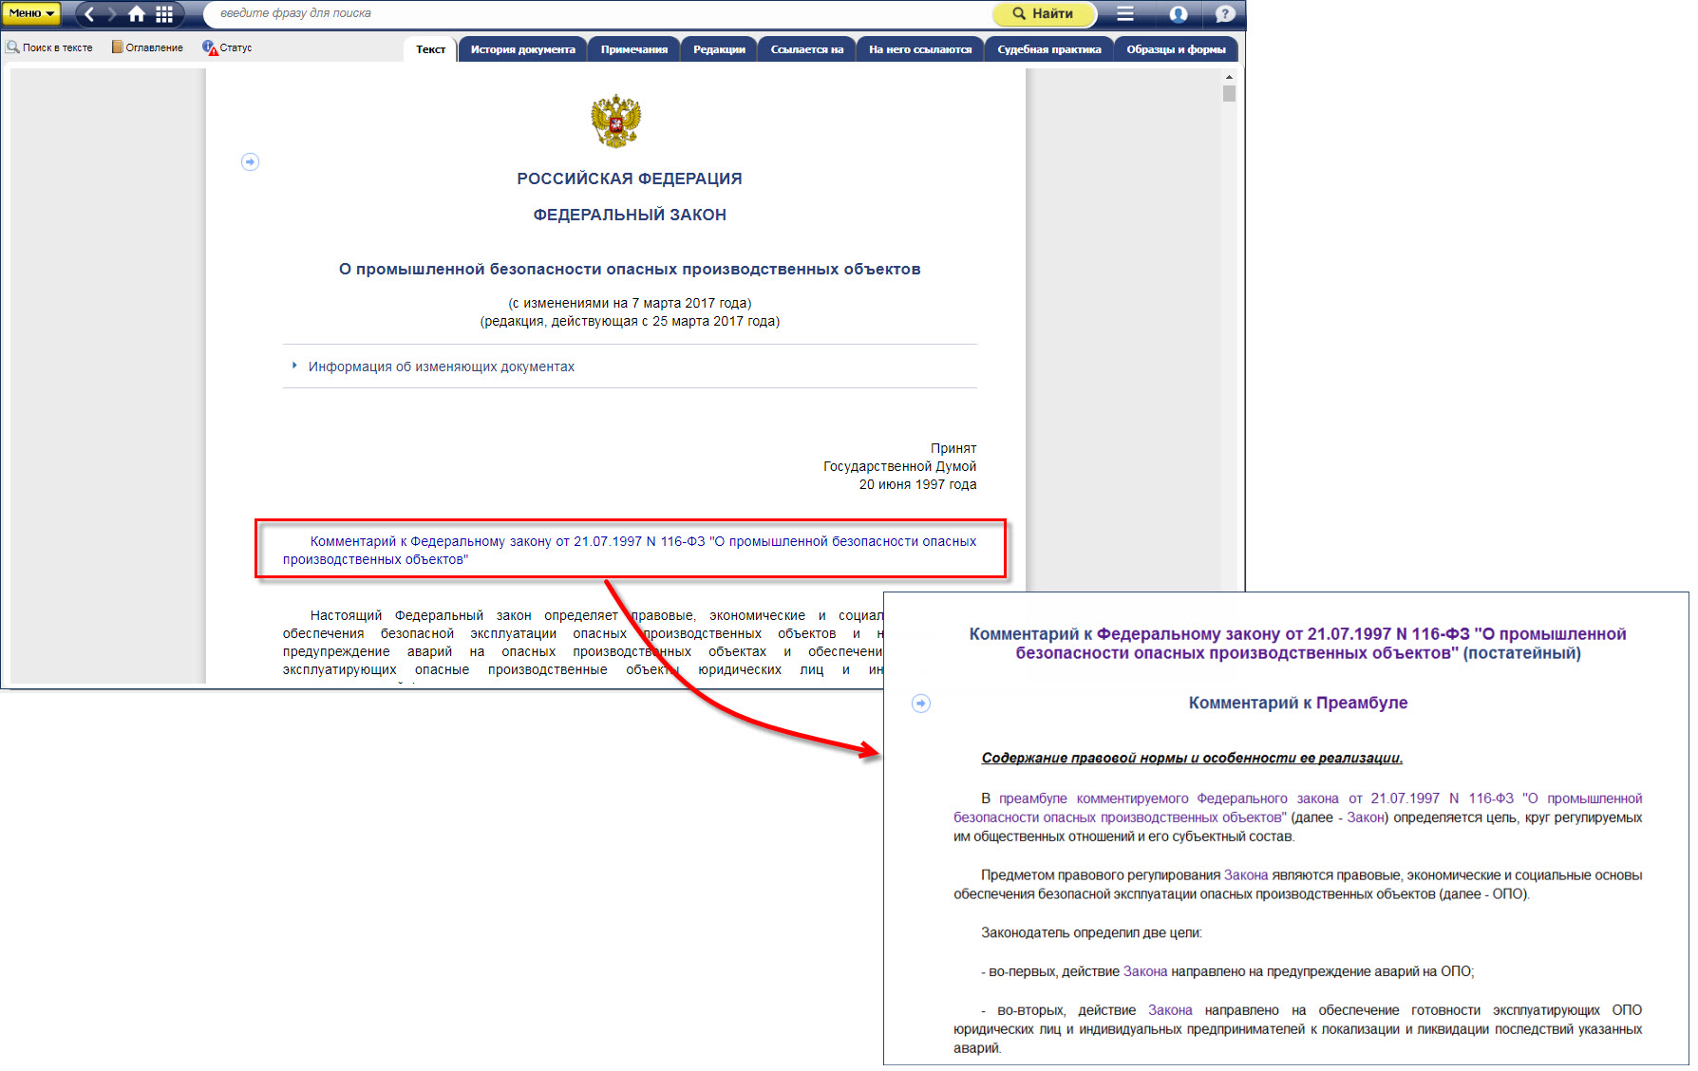Open the grid apps icon
Image resolution: width=1698 pixels, height=1071 pixels.
[x=164, y=14]
